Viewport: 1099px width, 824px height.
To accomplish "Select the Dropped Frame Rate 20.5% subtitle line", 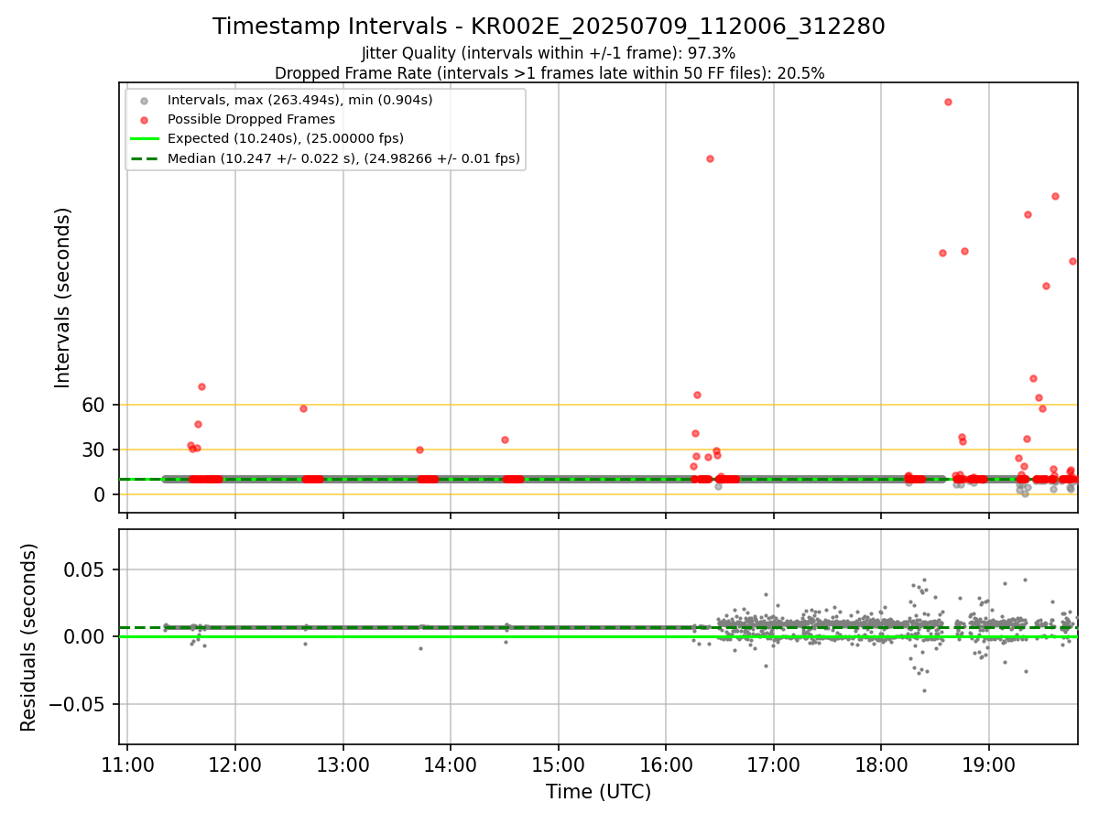I will (549, 73).
